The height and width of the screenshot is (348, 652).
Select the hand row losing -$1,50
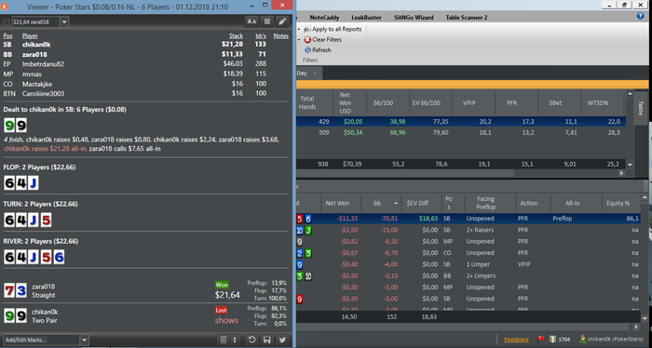(x=469, y=230)
